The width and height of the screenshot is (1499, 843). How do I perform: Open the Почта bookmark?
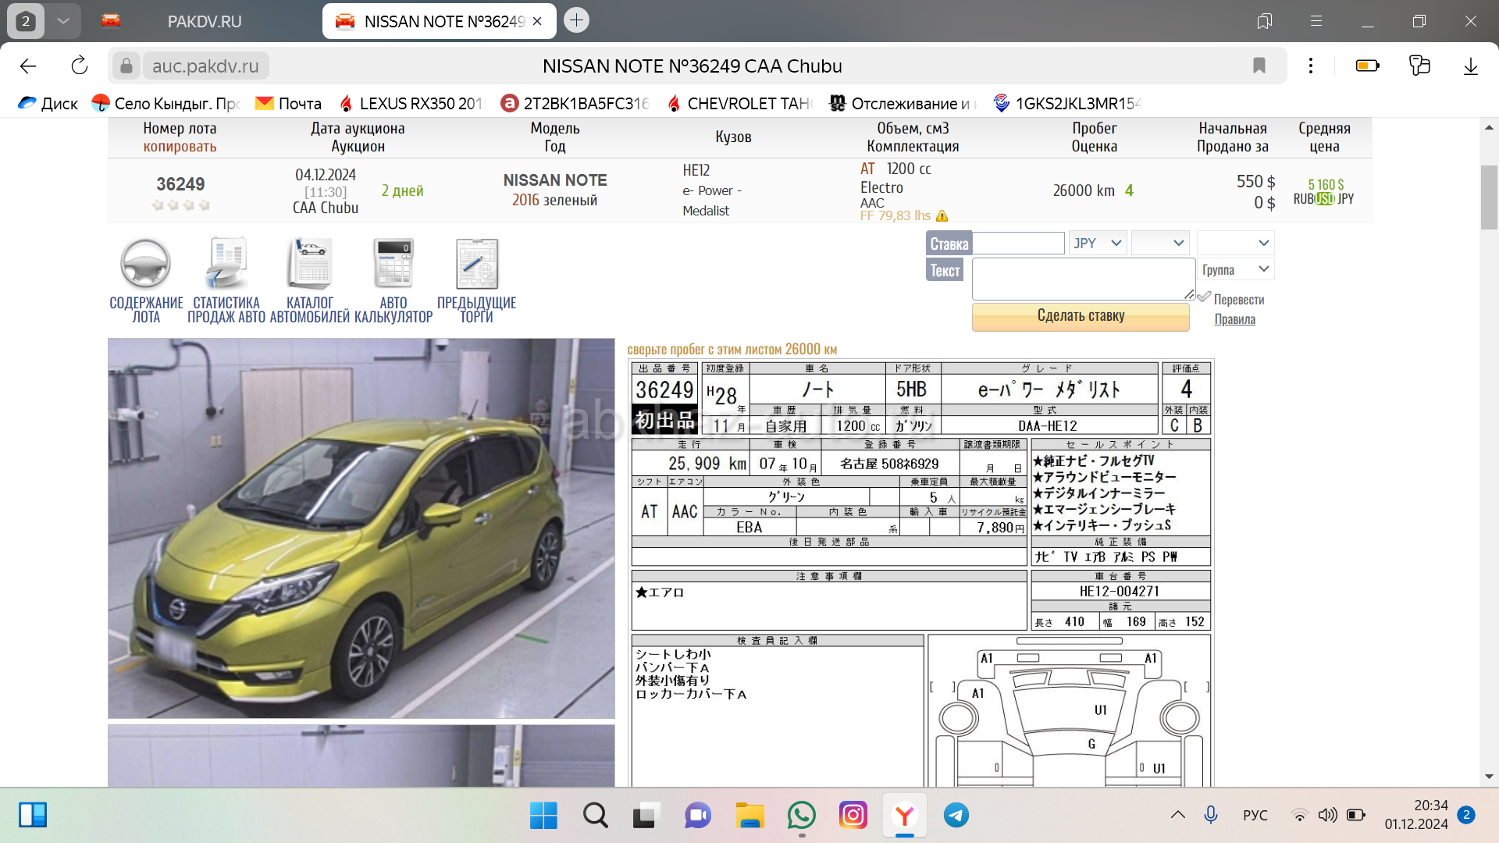[289, 103]
